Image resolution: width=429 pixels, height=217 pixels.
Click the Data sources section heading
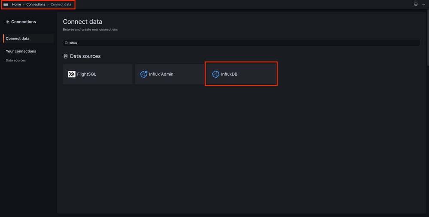click(85, 56)
